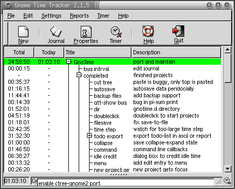Image resolution: width=235 pixels, height=189 pixels.
Task: Select the 'dir' project
Action: tap(97, 109)
